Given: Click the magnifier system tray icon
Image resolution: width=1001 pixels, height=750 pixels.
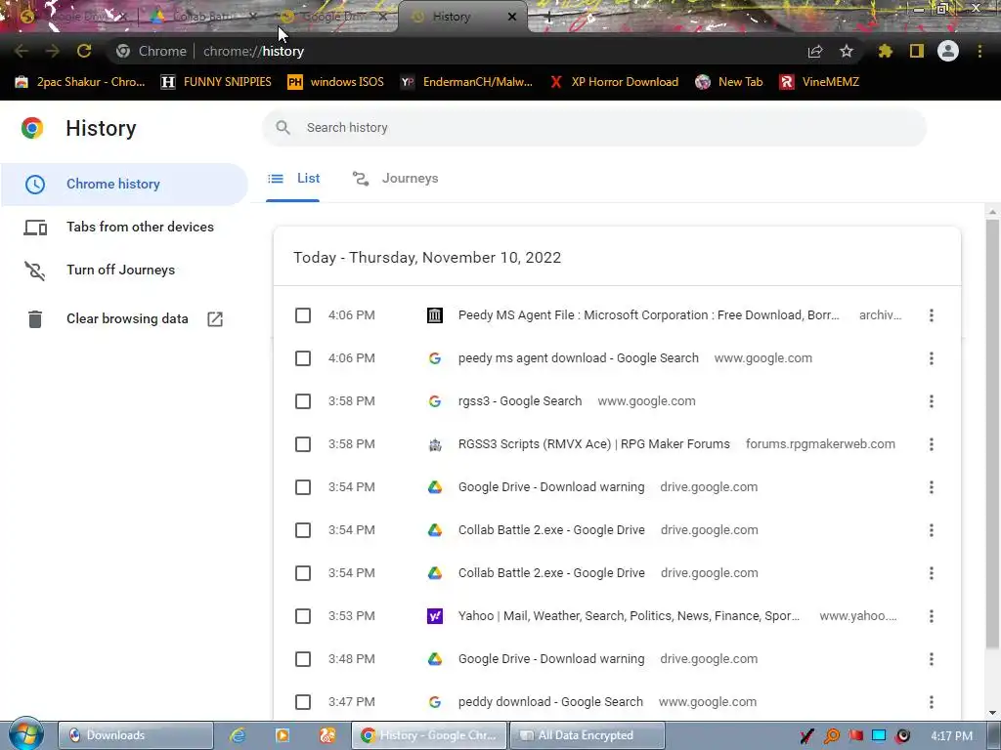Looking at the screenshot, I should click(x=831, y=736).
